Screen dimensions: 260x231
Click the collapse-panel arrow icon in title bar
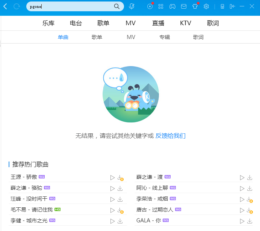(232, 6)
